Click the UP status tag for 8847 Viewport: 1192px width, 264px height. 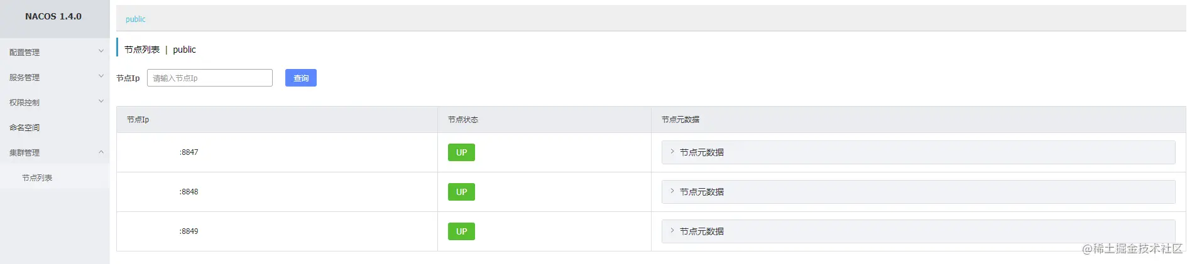pyautogui.click(x=461, y=152)
